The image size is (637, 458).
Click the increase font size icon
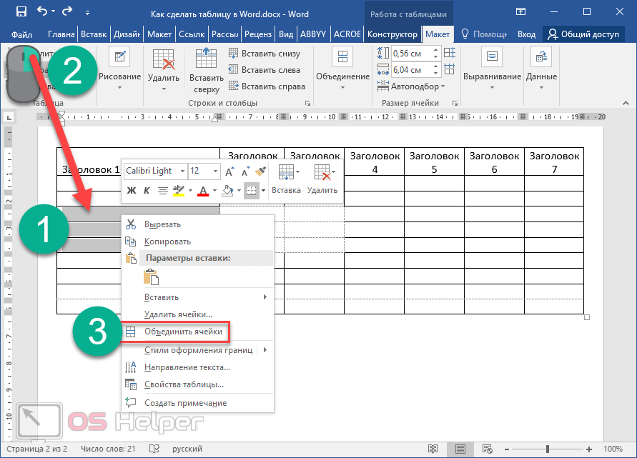[229, 171]
